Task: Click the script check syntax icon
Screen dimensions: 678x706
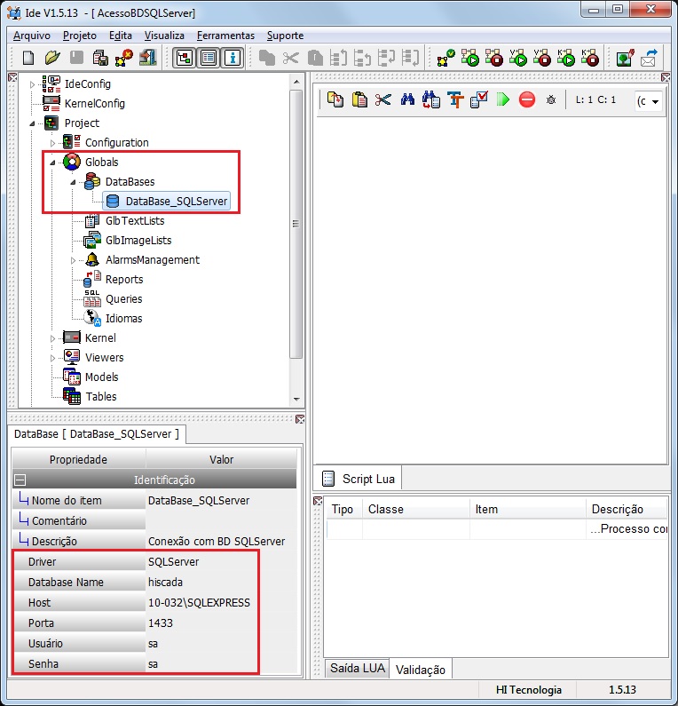Action: [479, 99]
